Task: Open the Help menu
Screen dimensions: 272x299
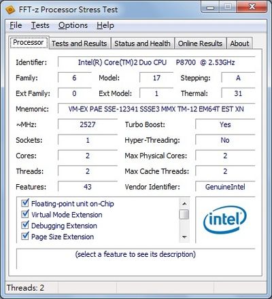Action: tap(105, 25)
